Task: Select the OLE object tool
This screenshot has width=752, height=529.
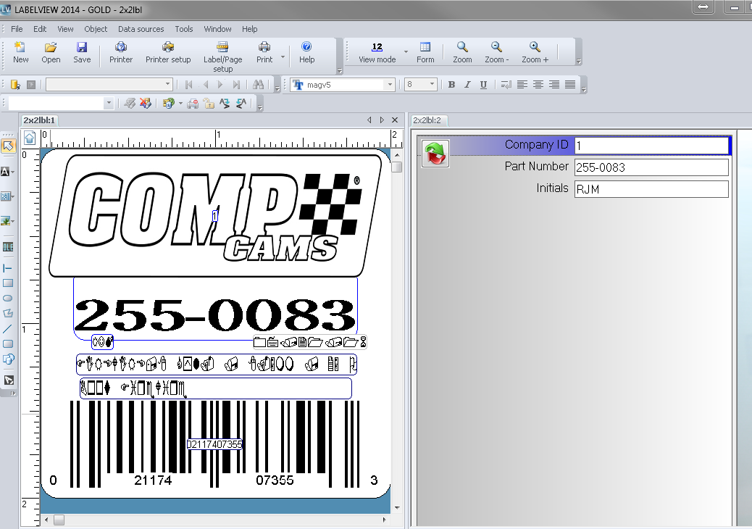Action: pos(8,247)
